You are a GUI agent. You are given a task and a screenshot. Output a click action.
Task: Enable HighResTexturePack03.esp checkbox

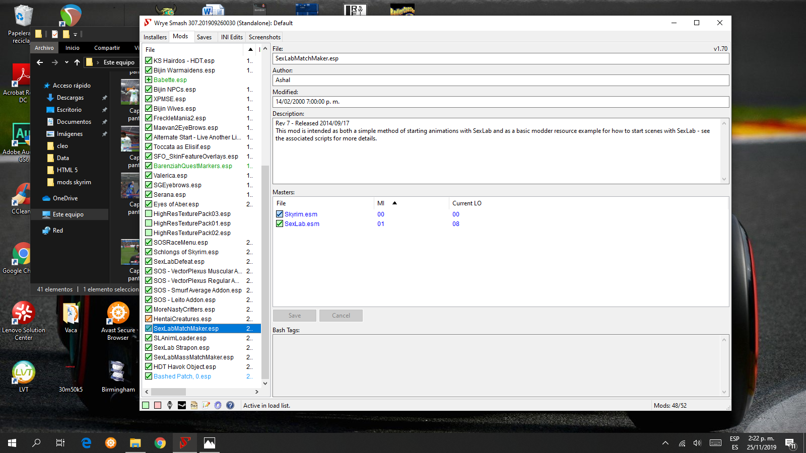click(x=149, y=213)
